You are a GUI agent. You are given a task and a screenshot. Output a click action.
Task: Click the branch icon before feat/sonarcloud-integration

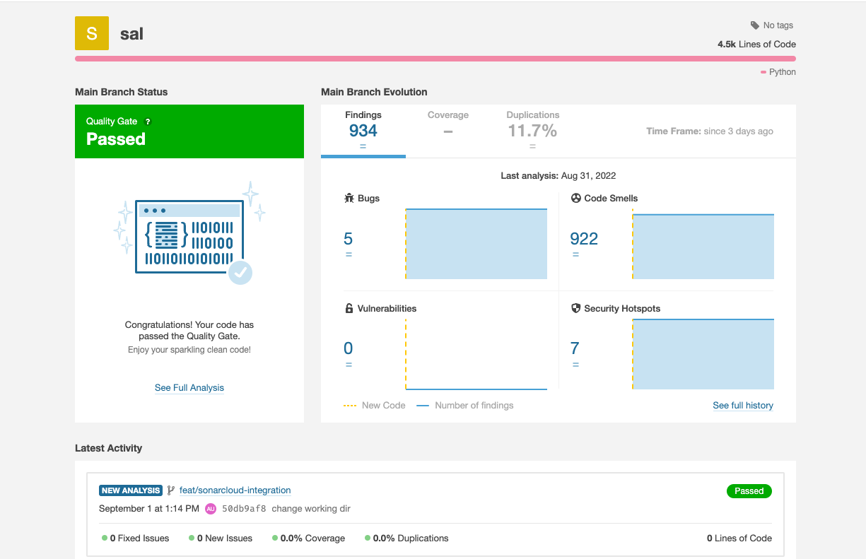170,490
